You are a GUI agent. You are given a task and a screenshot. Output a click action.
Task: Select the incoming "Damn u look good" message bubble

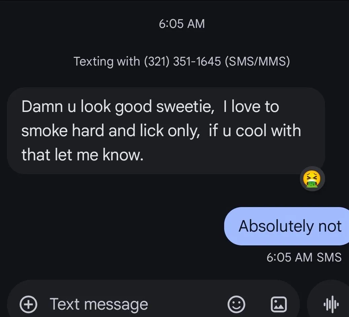click(166, 130)
